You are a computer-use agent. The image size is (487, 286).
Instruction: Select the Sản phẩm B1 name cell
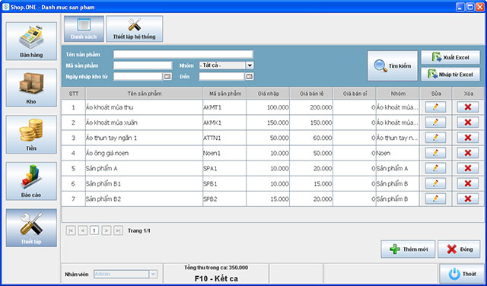click(x=144, y=183)
